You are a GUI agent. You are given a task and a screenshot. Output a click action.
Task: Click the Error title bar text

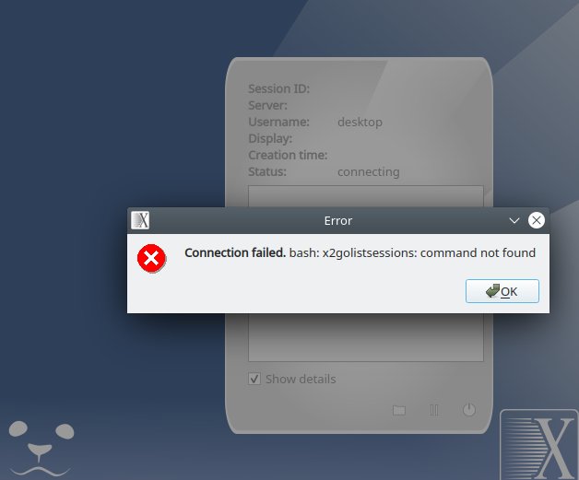337,220
